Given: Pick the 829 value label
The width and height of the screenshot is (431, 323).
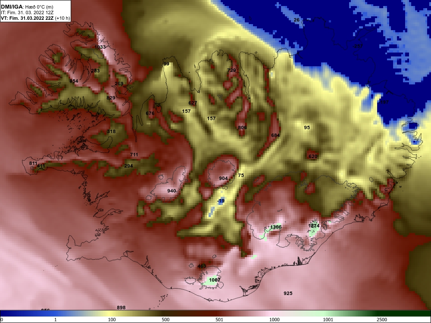Looking at the screenshot, I should click(111, 98).
